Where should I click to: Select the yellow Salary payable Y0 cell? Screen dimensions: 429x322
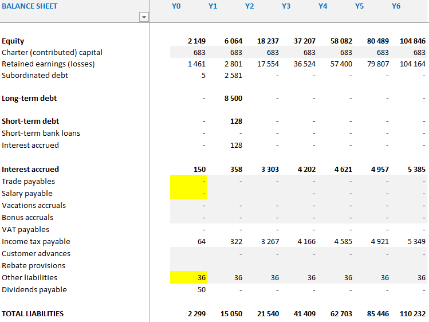188,194
